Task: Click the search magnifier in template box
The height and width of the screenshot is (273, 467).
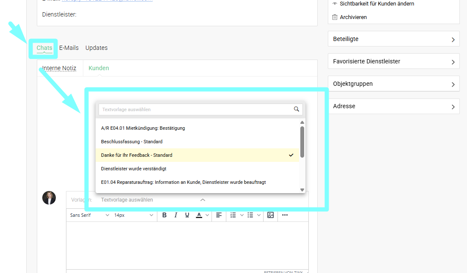Action: coord(297,109)
